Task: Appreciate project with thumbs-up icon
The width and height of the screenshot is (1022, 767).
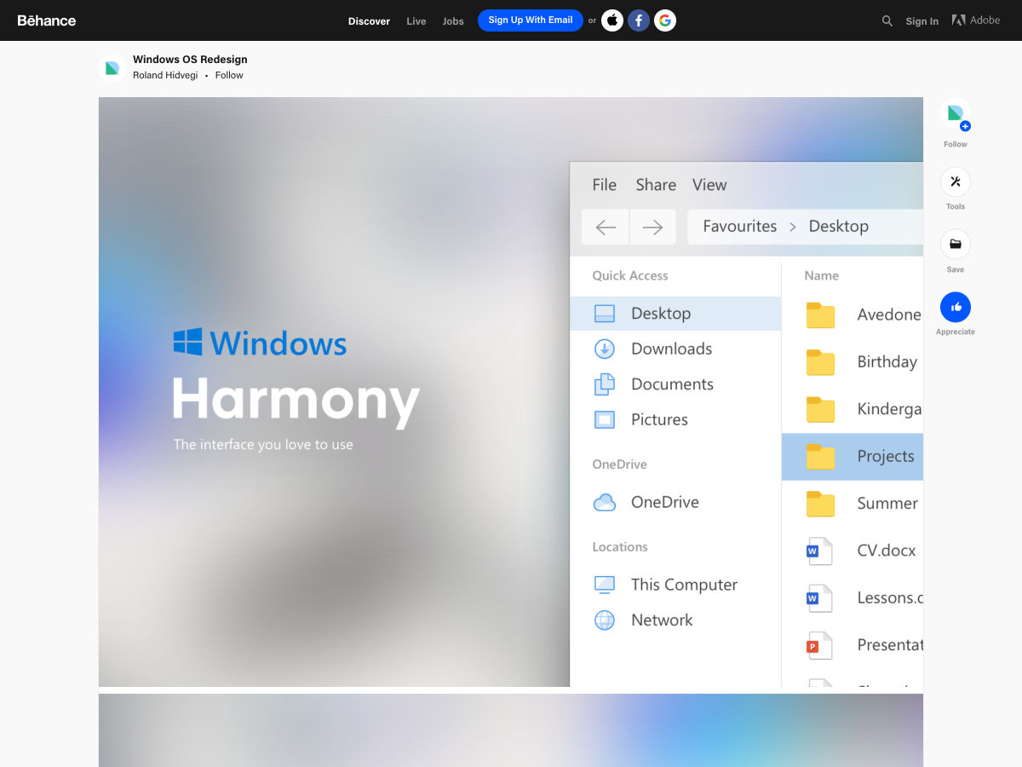Action: tap(956, 307)
